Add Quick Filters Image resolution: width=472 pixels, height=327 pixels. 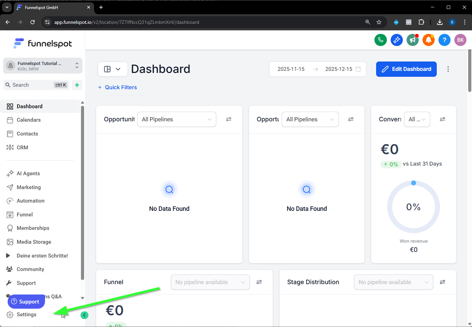point(118,87)
